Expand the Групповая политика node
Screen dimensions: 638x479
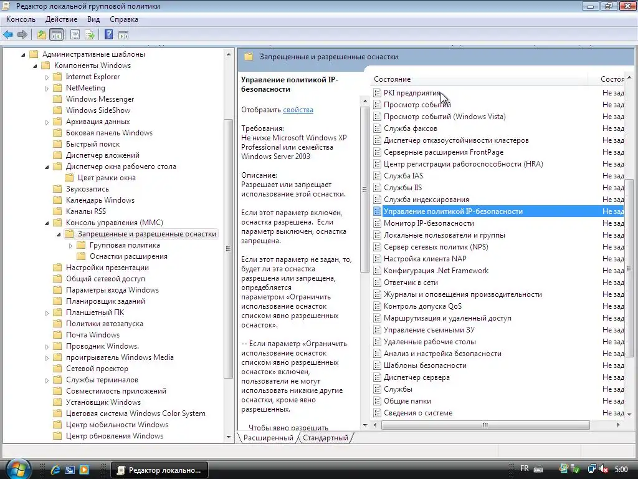(70, 246)
